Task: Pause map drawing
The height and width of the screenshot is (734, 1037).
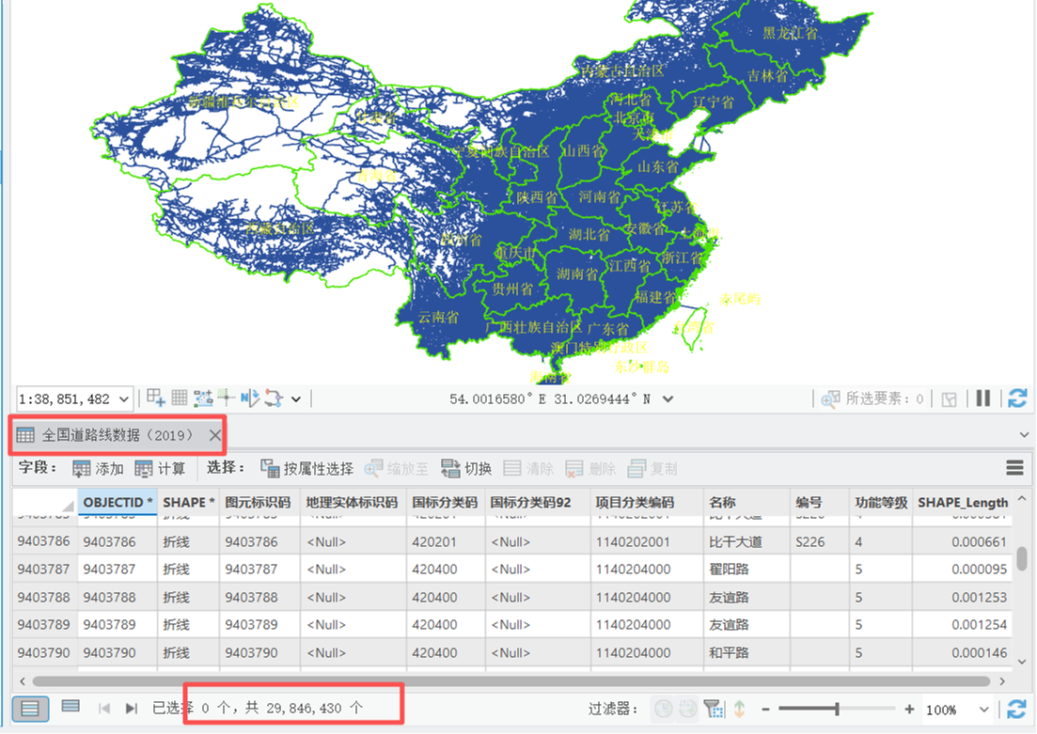Action: [x=983, y=398]
